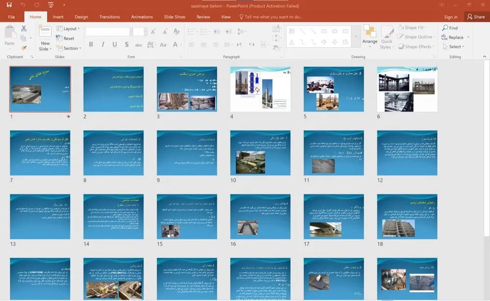Image resolution: width=490 pixels, height=301 pixels.
Task: Click the Ribbon Display Options icon
Action: (441, 5)
